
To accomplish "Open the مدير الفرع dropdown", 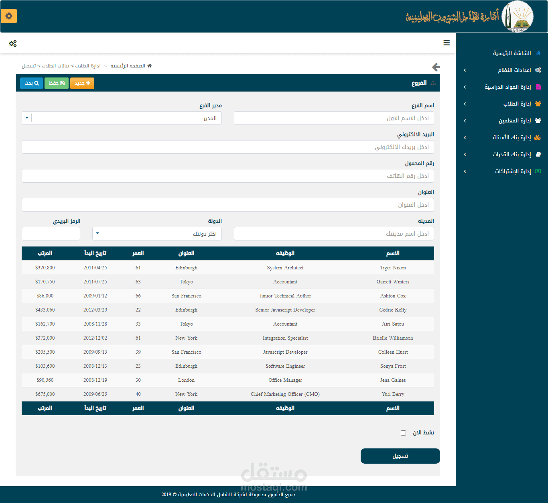I will (x=122, y=118).
